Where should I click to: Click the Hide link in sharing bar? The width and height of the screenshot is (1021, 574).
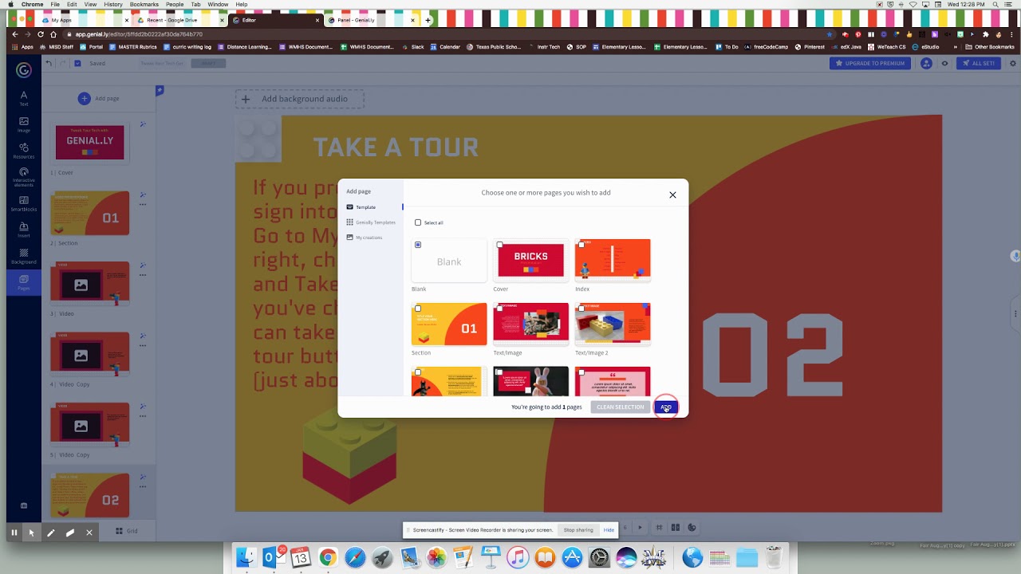pos(609,530)
